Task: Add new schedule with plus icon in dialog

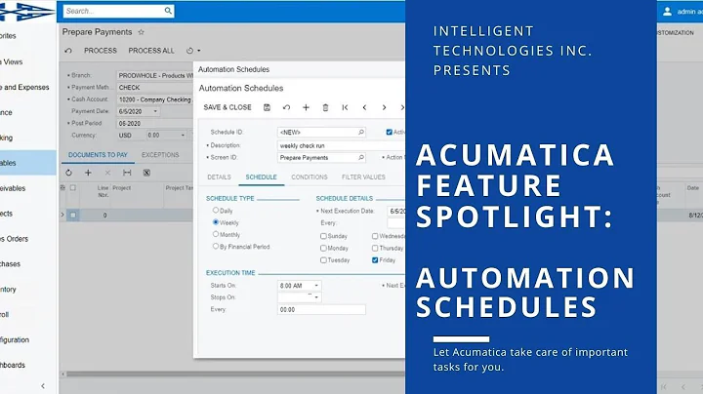Action: coord(306,107)
